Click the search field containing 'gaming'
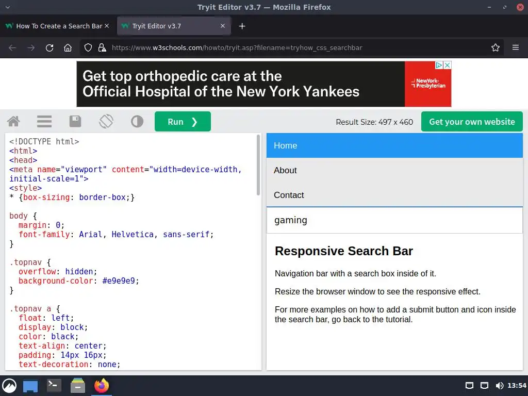 click(x=394, y=220)
